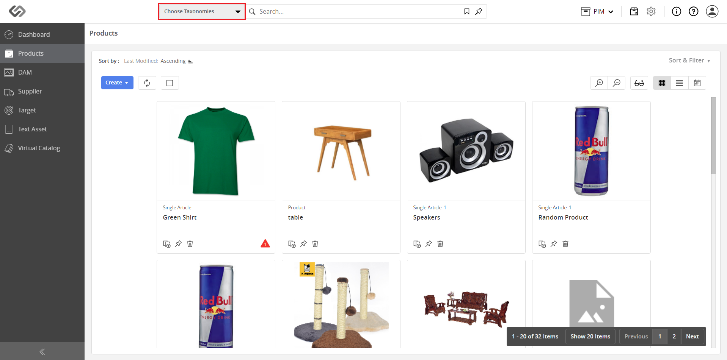This screenshot has width=727, height=360.
Task: Click the product list vertical scrollbar
Action: coord(713,136)
